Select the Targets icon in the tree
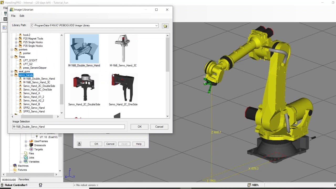Screen dimensions: 336x189 pyautogui.click(x=31, y=149)
